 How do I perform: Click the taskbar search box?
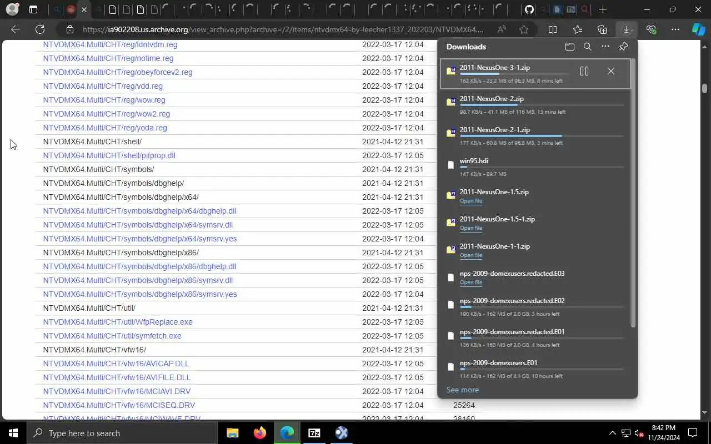coord(122,433)
